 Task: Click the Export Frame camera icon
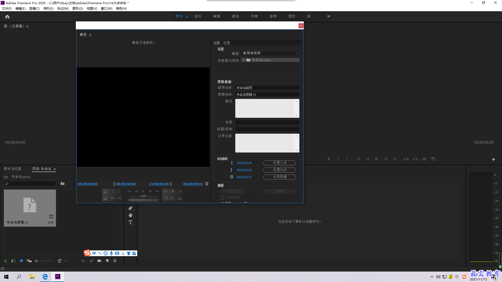(425, 159)
